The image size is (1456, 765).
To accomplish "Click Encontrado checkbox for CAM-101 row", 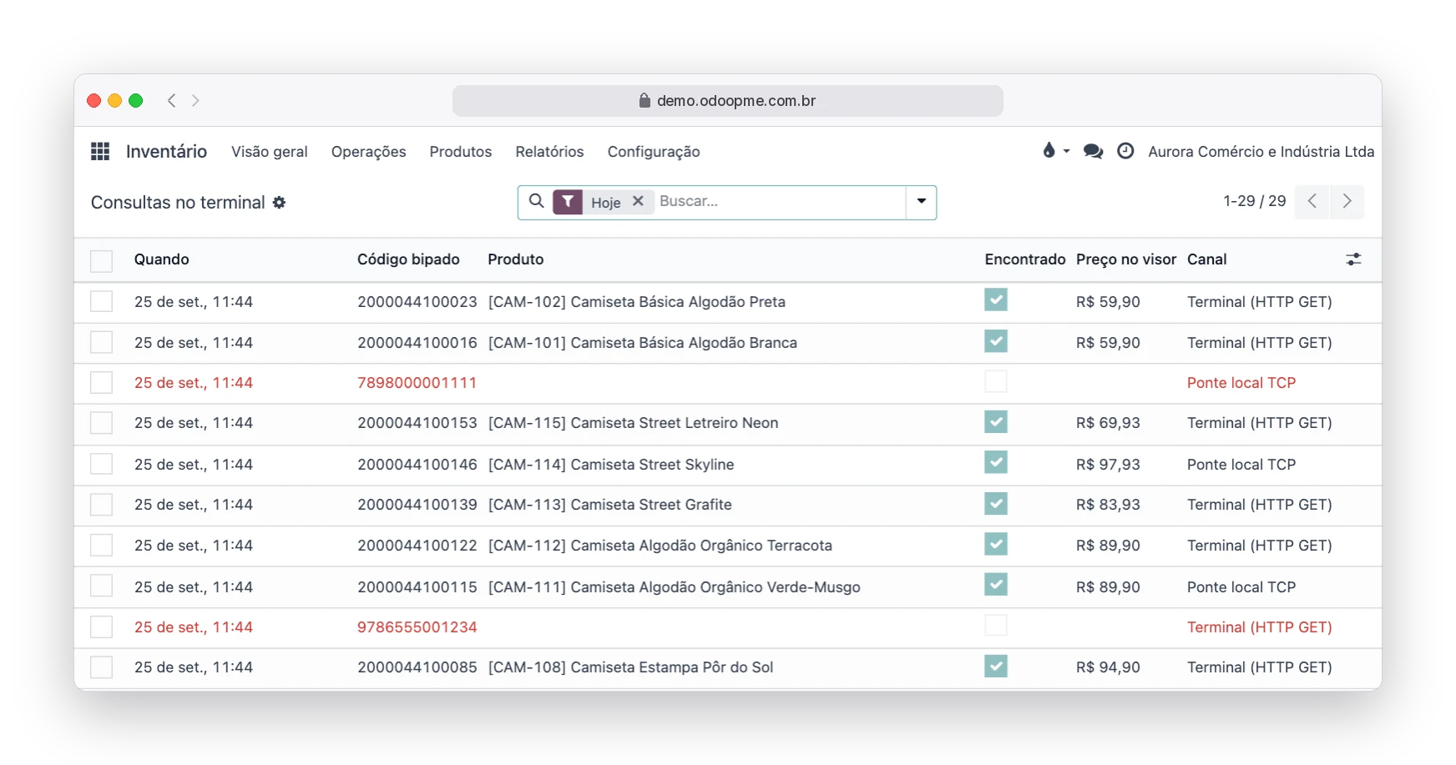I will (996, 340).
